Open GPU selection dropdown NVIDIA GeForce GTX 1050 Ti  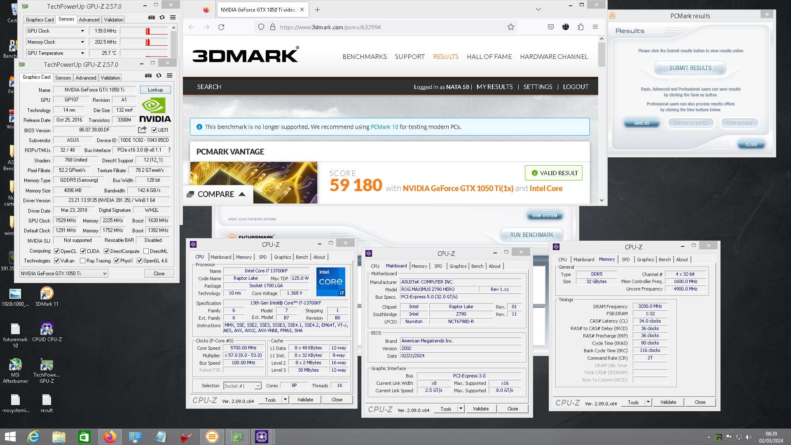64,274
